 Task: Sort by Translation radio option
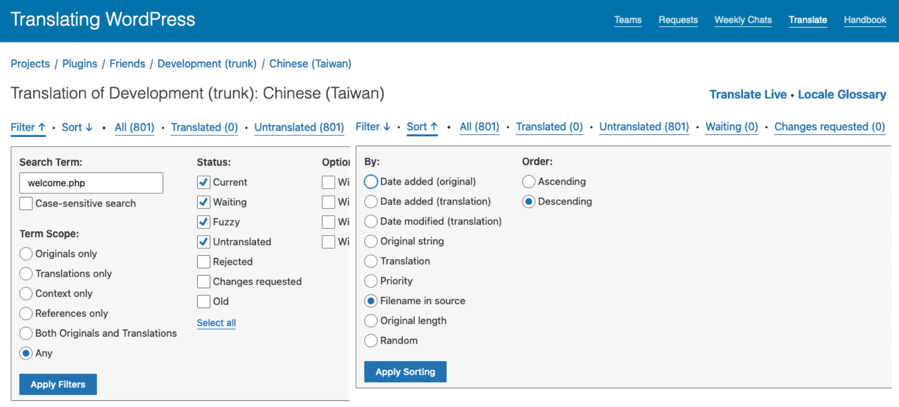[x=371, y=261]
